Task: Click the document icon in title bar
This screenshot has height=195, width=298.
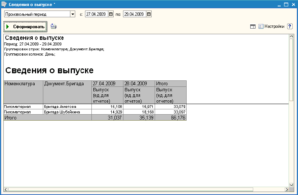Action: 4,4
